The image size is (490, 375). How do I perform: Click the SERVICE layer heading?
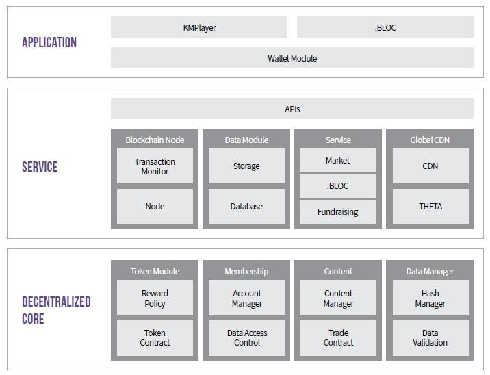pyautogui.click(x=40, y=167)
